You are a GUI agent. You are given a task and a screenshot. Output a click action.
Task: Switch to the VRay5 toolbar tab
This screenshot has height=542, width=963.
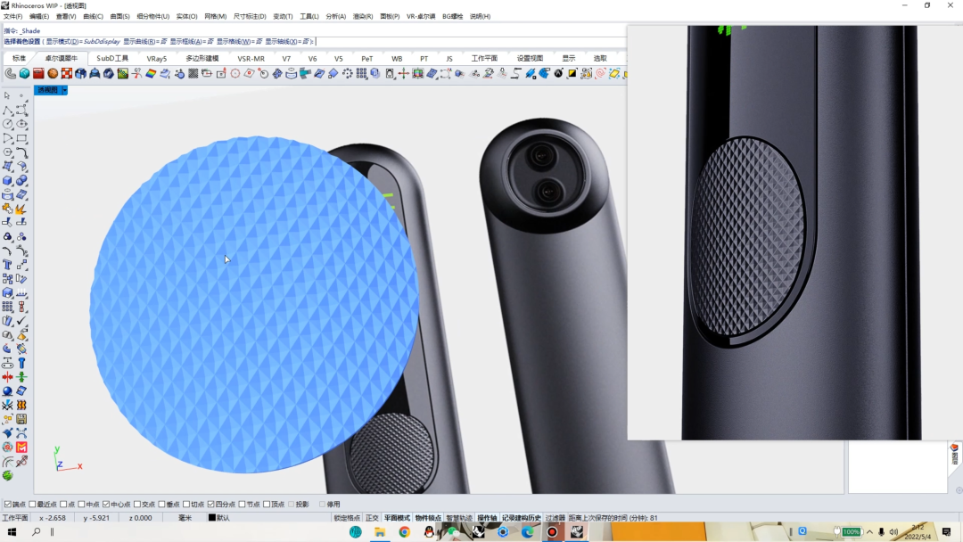click(157, 58)
